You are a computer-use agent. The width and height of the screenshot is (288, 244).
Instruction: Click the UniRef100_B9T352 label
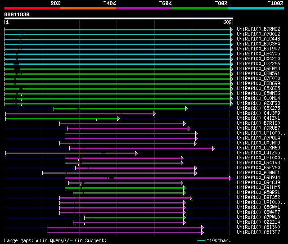[258, 198]
